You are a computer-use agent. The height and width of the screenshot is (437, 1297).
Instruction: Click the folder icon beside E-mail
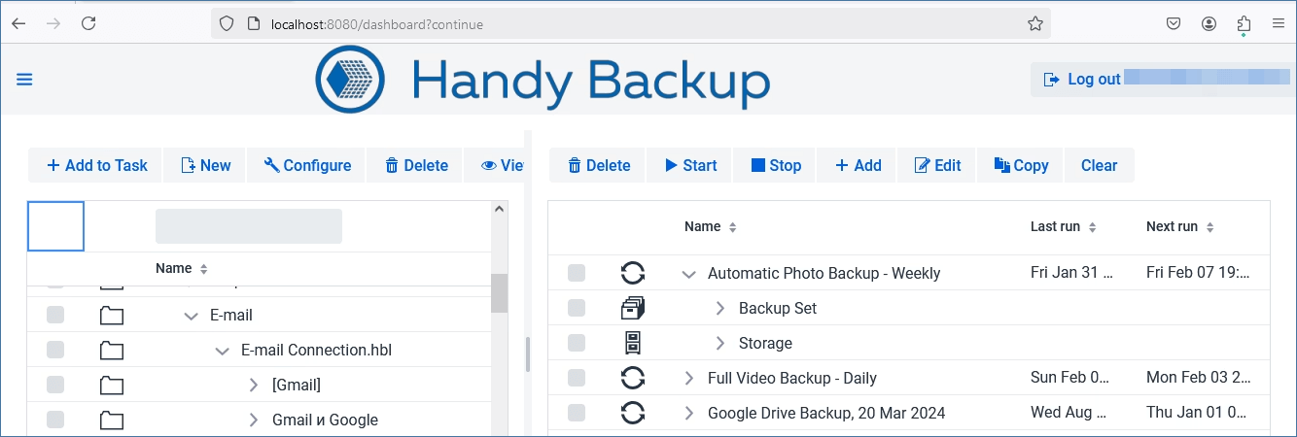[x=112, y=316]
